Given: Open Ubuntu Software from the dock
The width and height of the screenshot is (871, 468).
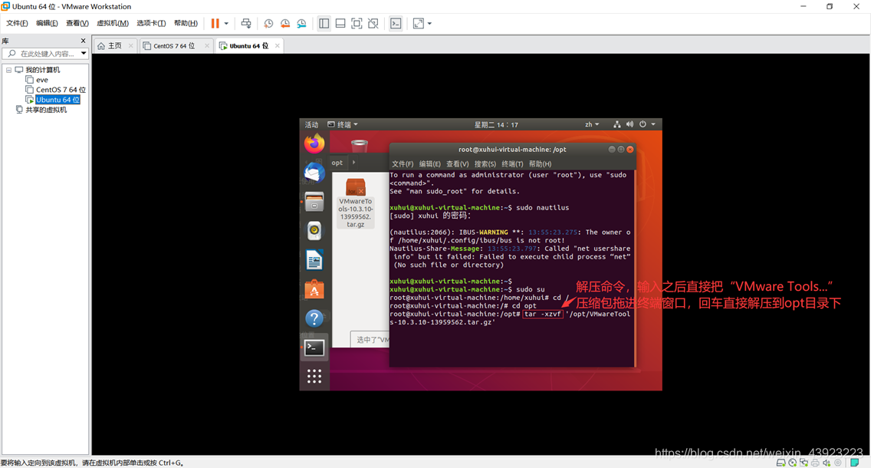Looking at the screenshot, I should point(314,289).
